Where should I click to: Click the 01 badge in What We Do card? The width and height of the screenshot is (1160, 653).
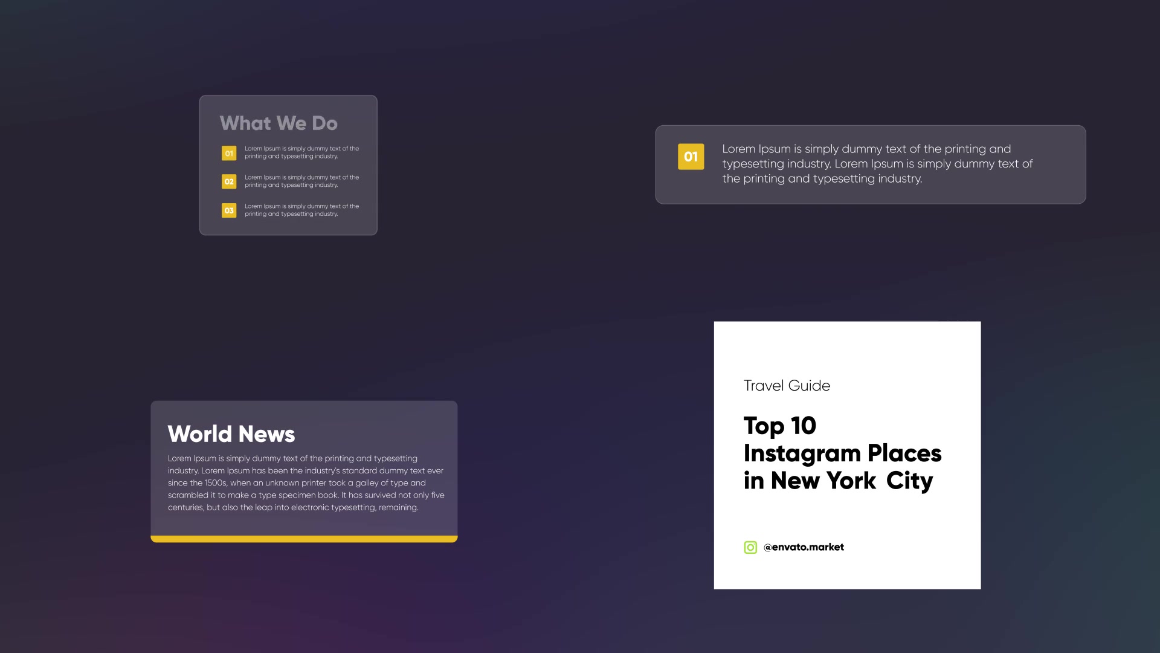click(x=229, y=153)
